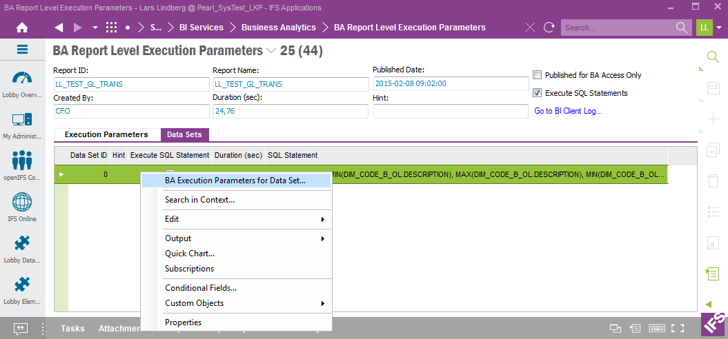728x339 pixels.
Task: Open the history dropdown arrow
Action: coord(95,28)
